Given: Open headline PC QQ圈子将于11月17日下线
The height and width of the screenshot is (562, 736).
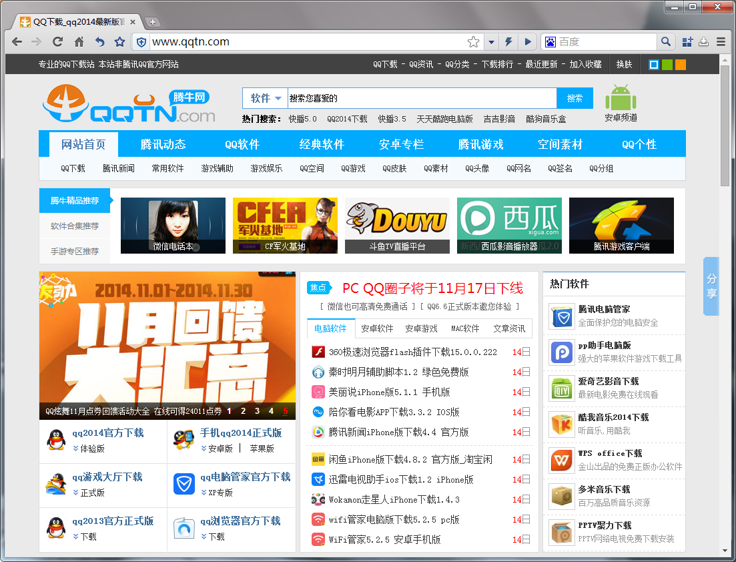Looking at the screenshot, I should click(x=432, y=288).
